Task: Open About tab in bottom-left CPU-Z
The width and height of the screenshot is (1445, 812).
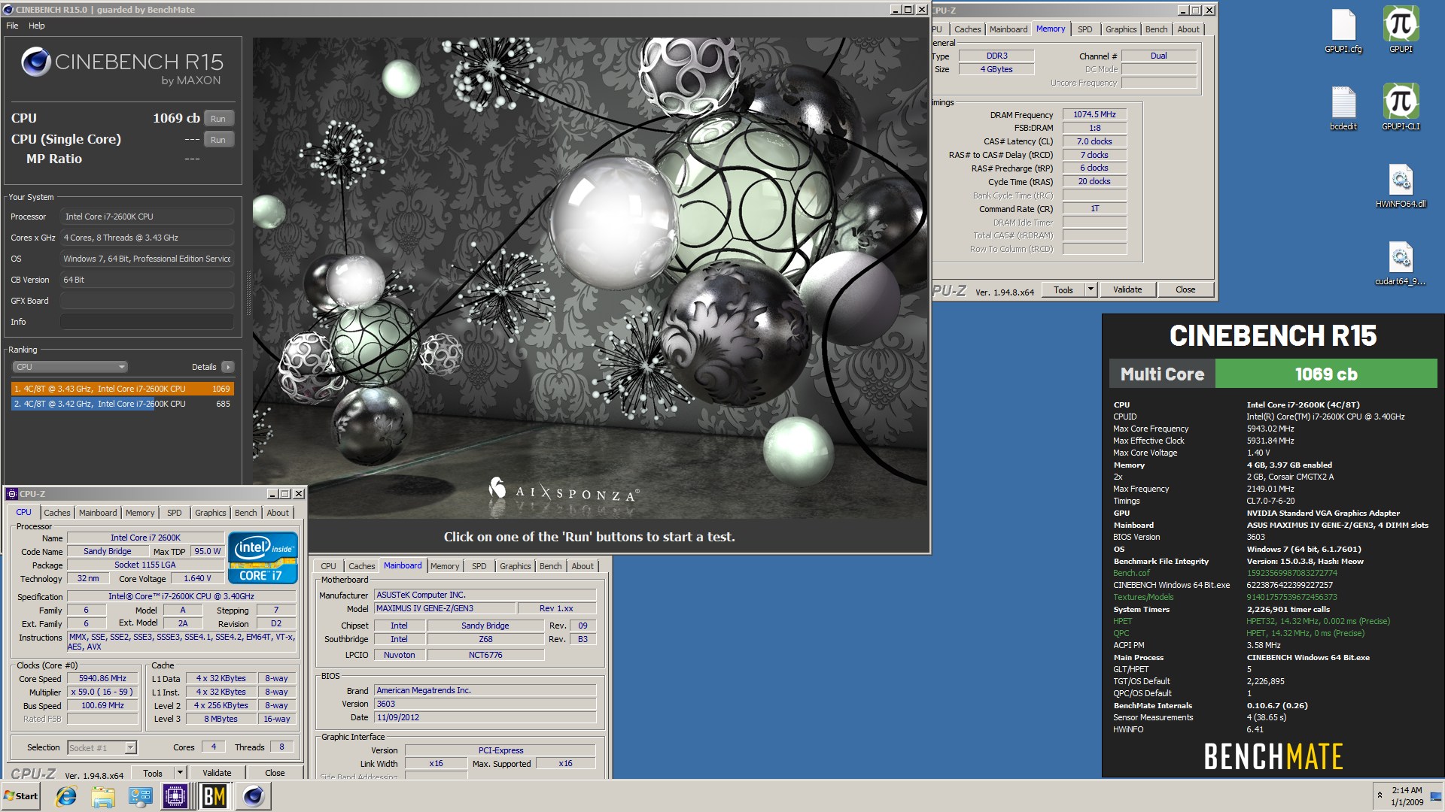Action: click(x=278, y=513)
